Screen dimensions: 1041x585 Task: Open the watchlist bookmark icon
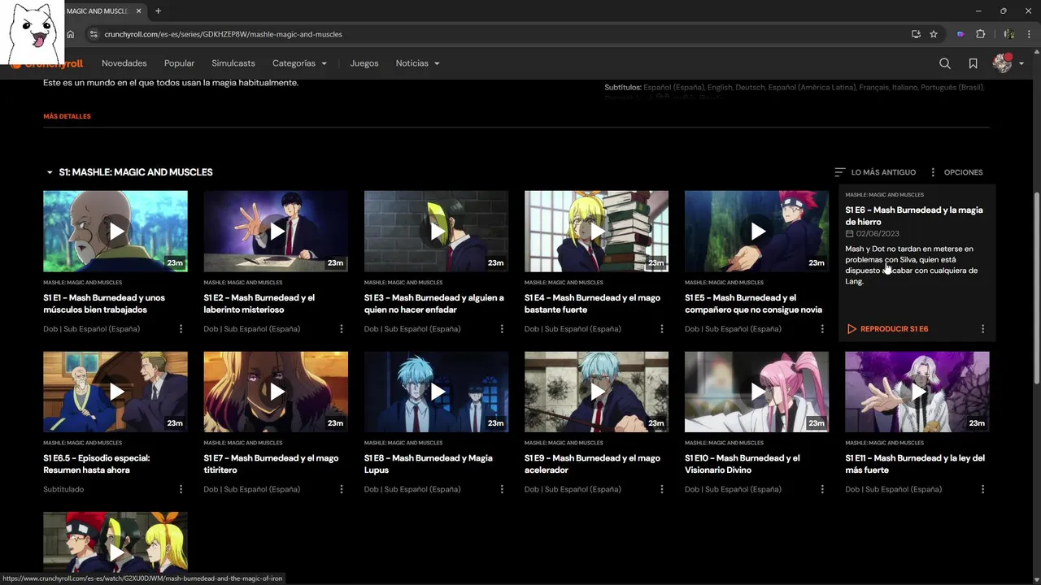pos(973,63)
